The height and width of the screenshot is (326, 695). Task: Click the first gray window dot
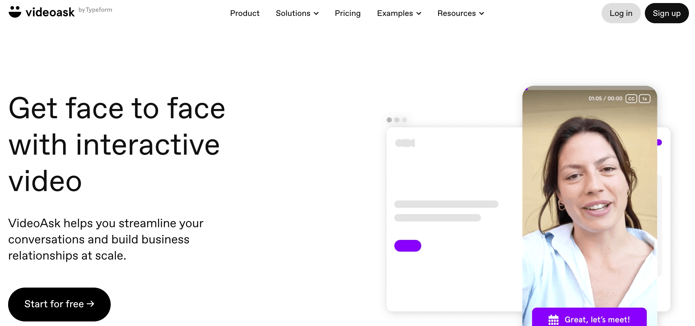[x=389, y=120]
